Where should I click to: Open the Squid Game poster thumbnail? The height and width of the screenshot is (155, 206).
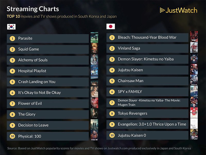point(94,49)
